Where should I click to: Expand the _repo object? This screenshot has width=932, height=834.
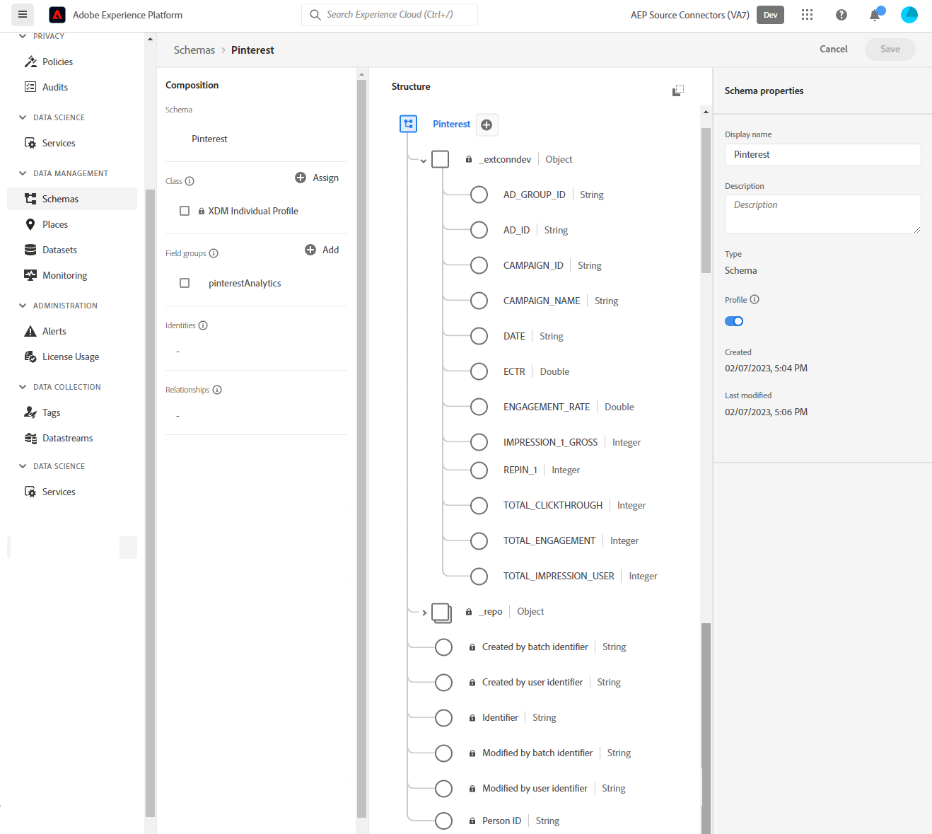tap(424, 613)
